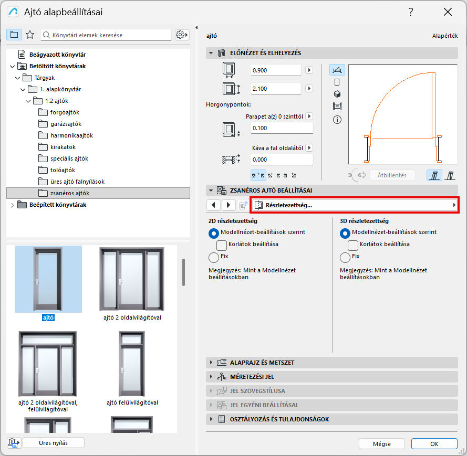The image size is (467, 456).
Task: Collapse the Betöltött könyvtárak tree node
Action: [12, 66]
